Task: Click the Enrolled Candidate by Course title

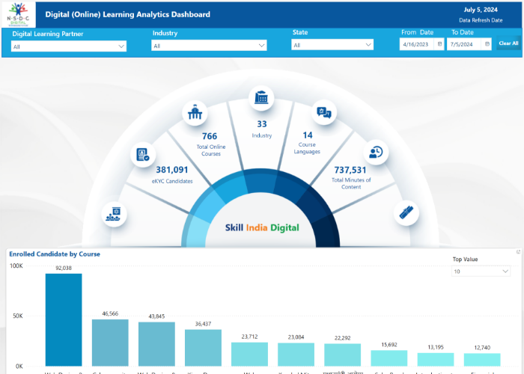Action: 55,254
